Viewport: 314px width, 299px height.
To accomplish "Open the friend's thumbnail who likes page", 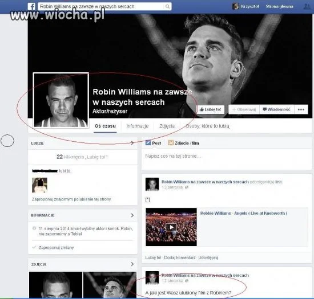I will (39, 185).
